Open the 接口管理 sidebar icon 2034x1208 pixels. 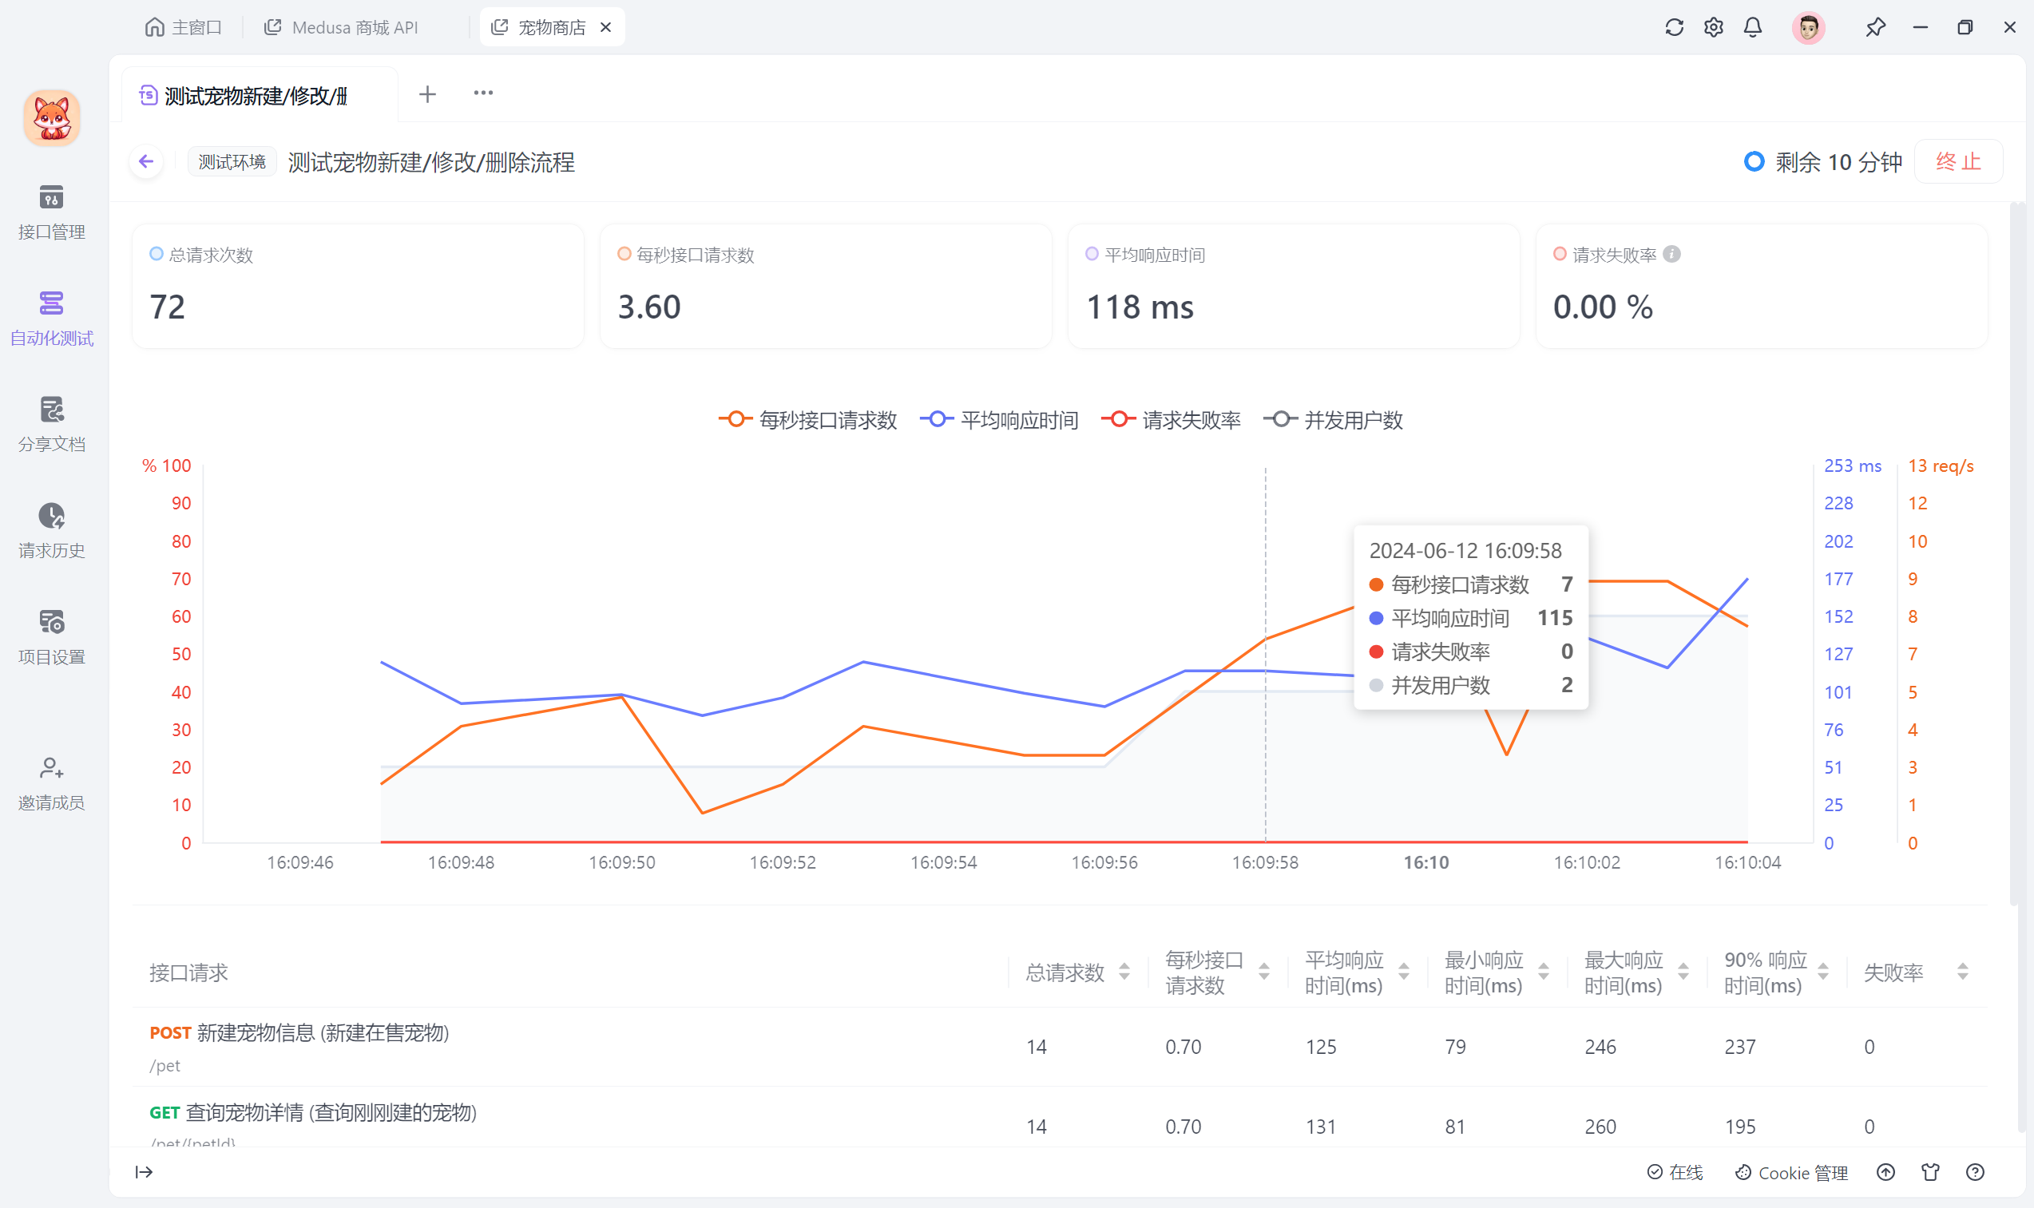tap(51, 198)
